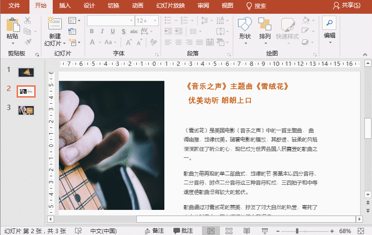Open the Comments pane from status bar
This screenshot has height=235, width=372.
(183, 231)
